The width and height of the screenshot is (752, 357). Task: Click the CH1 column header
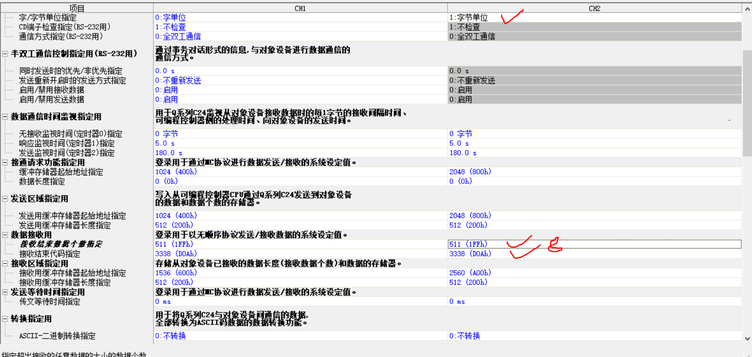click(x=300, y=8)
